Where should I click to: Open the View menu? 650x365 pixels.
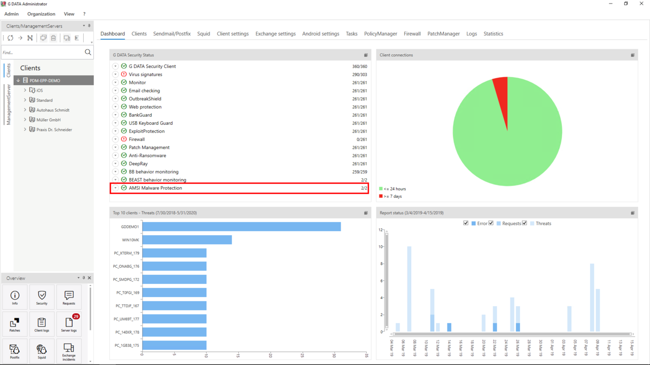[x=69, y=14]
